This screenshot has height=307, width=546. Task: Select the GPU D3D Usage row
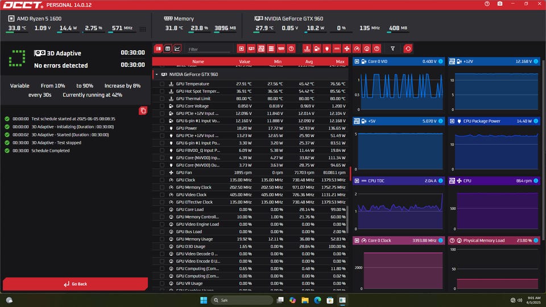click(x=250, y=246)
